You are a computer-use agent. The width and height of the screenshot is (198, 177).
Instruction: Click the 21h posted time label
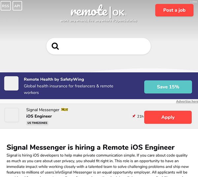click(x=140, y=117)
